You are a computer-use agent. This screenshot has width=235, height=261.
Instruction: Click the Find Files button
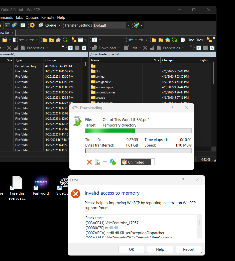click(192, 40)
